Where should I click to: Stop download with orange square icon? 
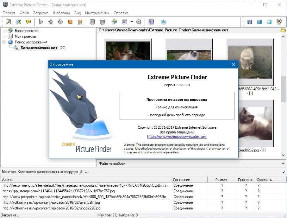point(70,22)
